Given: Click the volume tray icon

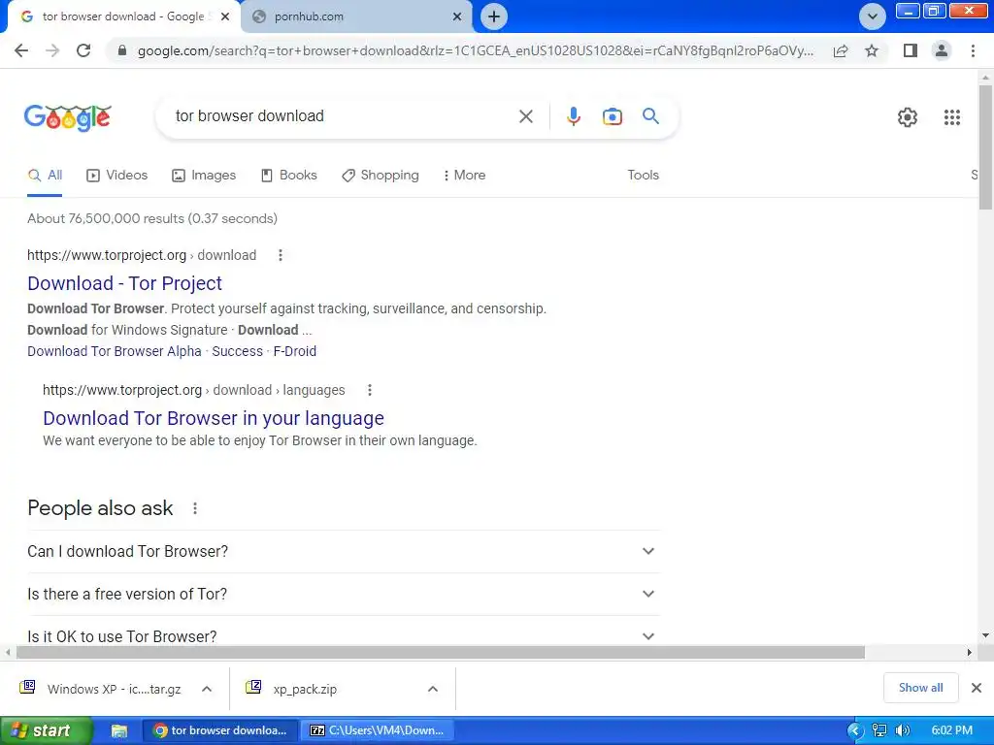Looking at the screenshot, I should point(903,731).
